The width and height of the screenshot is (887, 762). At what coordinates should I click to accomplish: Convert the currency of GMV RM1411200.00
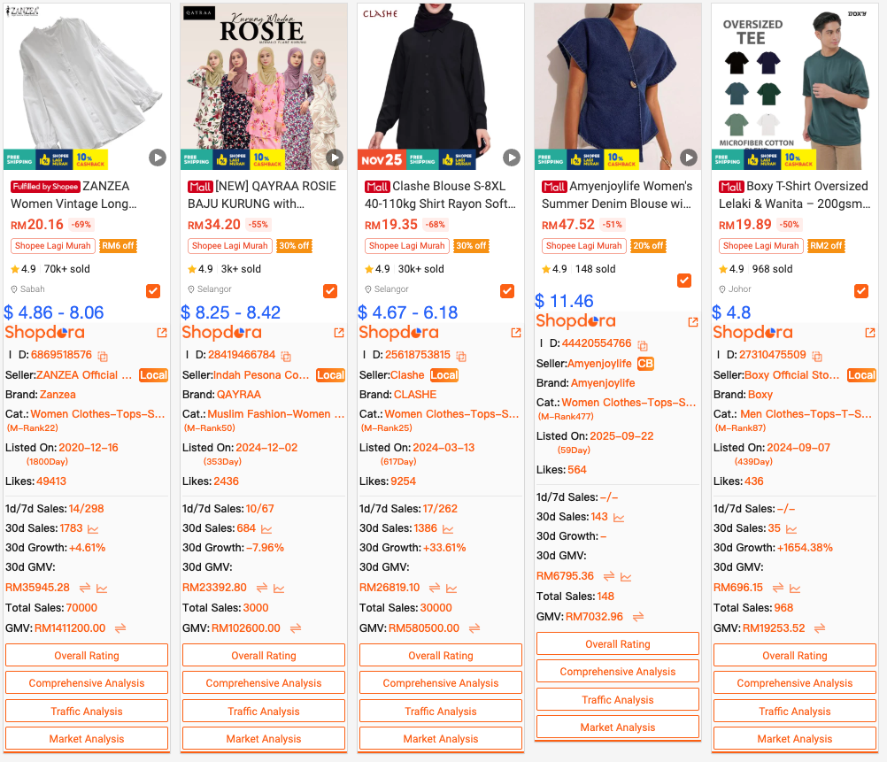tap(120, 628)
